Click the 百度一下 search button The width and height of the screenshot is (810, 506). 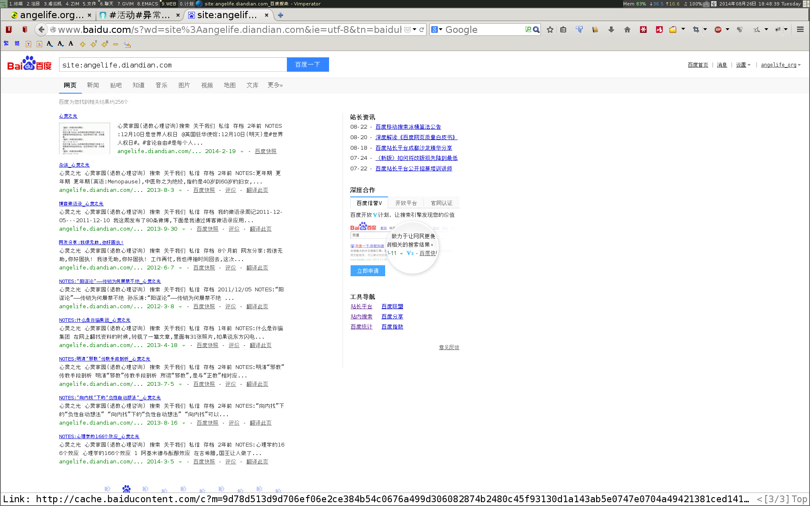pyautogui.click(x=308, y=65)
